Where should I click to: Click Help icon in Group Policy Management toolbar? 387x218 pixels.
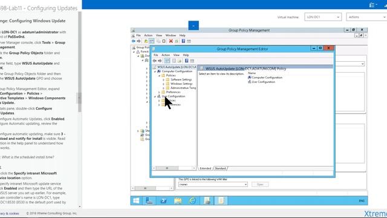tap(183, 41)
